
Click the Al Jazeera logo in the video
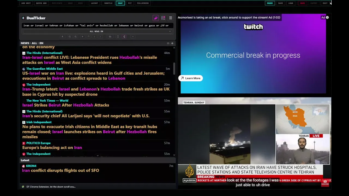189,173
